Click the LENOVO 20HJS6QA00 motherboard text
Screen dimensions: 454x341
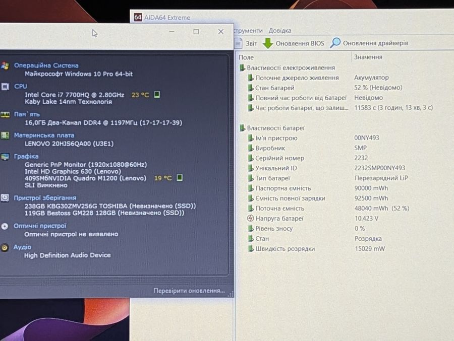tap(69, 144)
